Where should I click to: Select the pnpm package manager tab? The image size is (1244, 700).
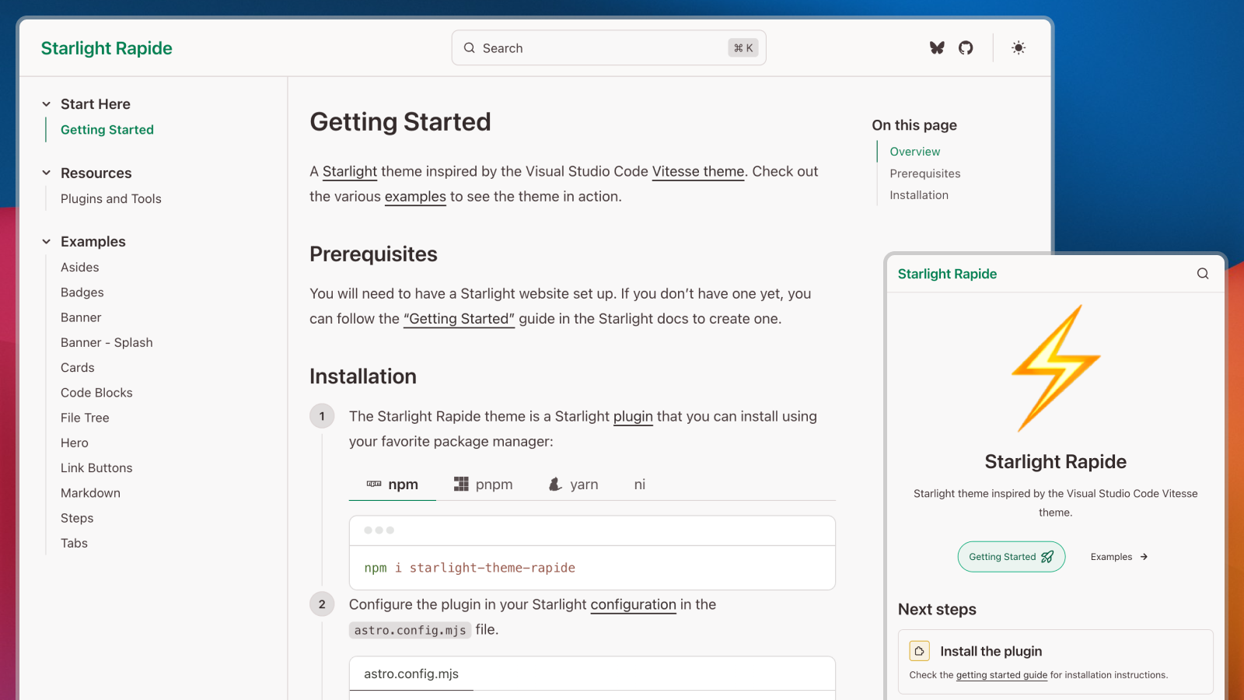[x=483, y=485]
